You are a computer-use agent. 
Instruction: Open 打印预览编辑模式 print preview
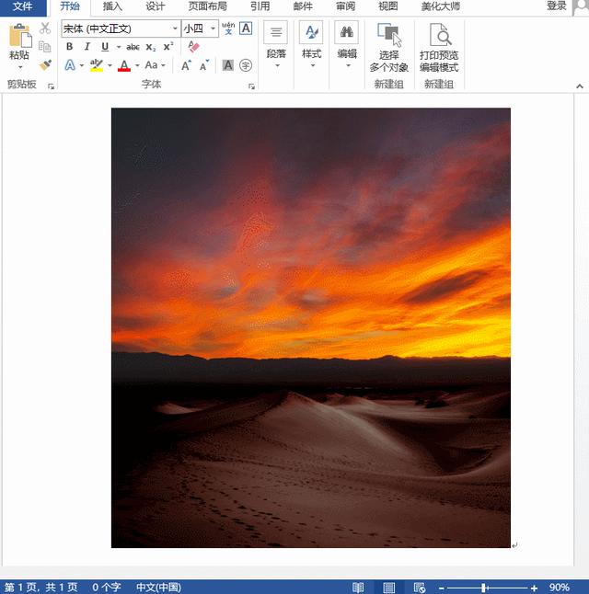click(x=439, y=47)
